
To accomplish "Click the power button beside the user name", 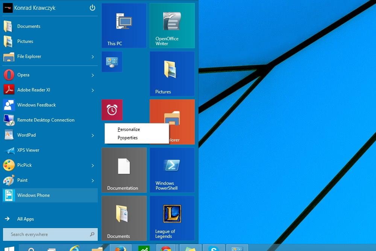I will 92,8.
